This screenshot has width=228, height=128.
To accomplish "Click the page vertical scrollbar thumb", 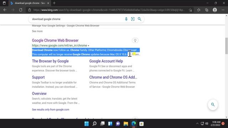I will click(x=227, y=46).
